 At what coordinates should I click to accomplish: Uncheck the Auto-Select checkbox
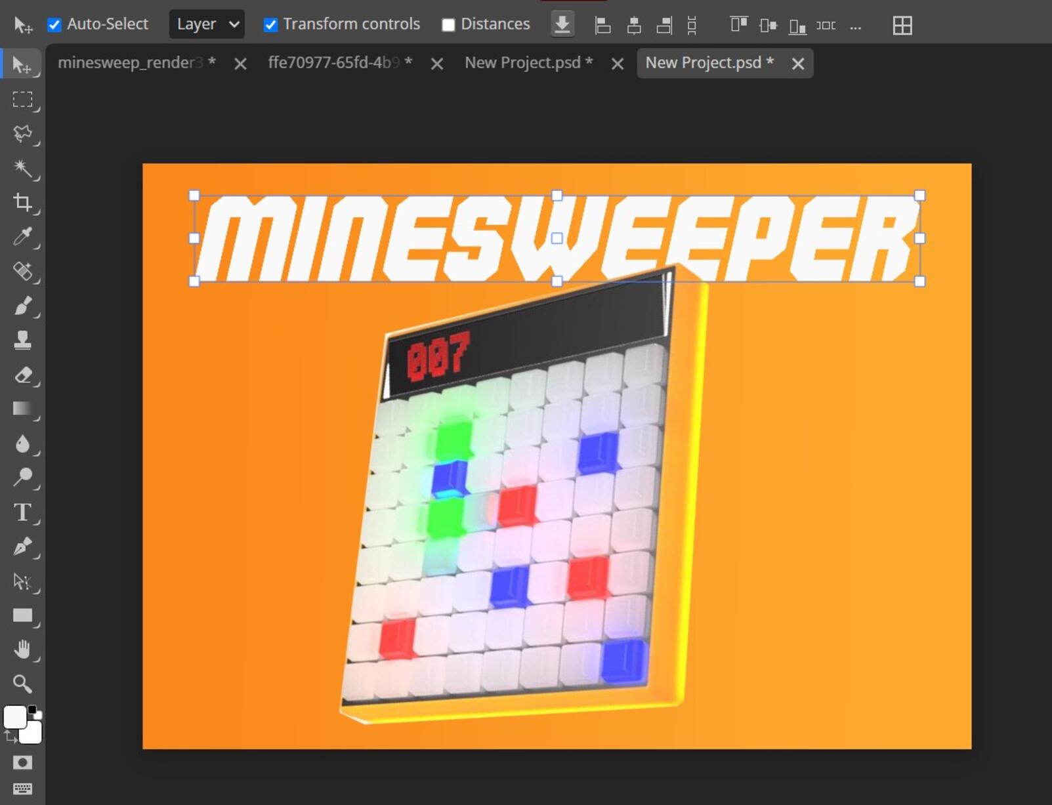click(x=54, y=25)
